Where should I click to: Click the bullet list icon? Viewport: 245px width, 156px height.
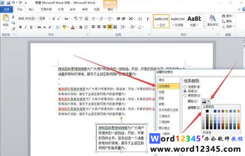[x=94, y=19]
